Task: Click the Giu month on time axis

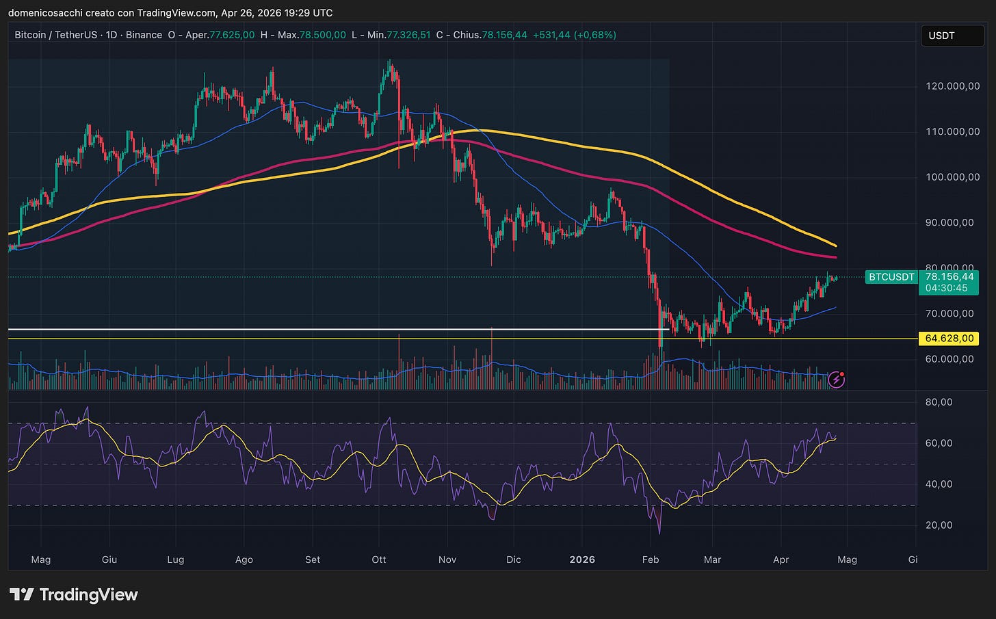Action: click(109, 559)
